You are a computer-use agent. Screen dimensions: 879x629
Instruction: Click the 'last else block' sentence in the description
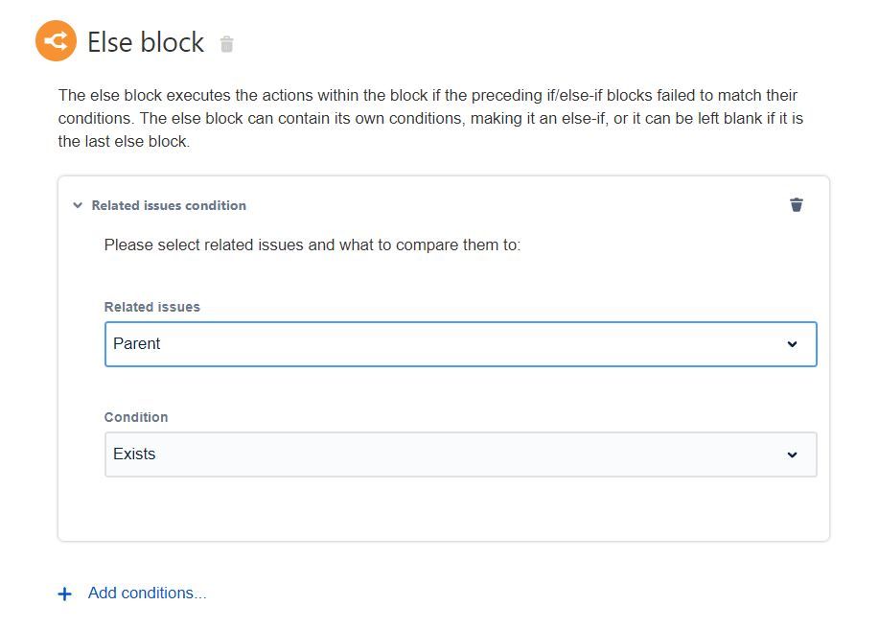tap(125, 141)
